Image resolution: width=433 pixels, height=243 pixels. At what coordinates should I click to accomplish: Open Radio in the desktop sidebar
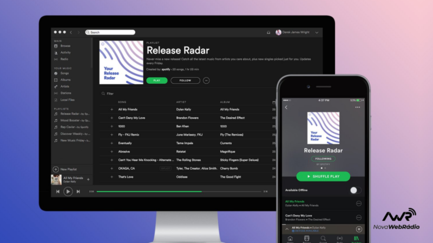point(64,59)
